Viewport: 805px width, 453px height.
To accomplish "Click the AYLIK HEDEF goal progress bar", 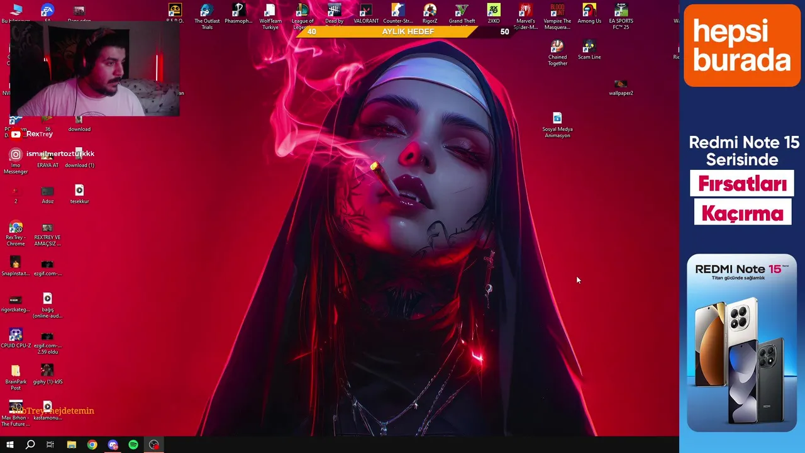I will pos(408,31).
